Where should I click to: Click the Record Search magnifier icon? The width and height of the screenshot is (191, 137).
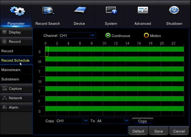tap(48, 11)
